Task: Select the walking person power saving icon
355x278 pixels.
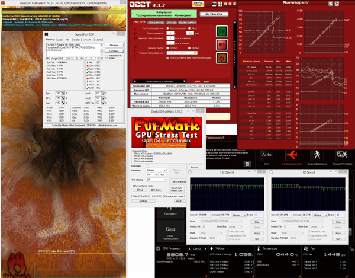Action: click(x=317, y=155)
